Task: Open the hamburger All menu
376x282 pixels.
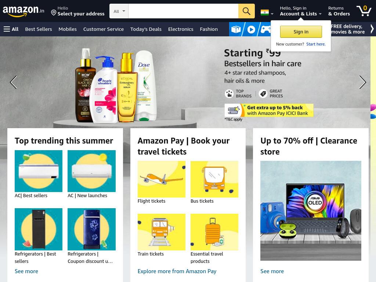Action: pyautogui.click(x=11, y=29)
